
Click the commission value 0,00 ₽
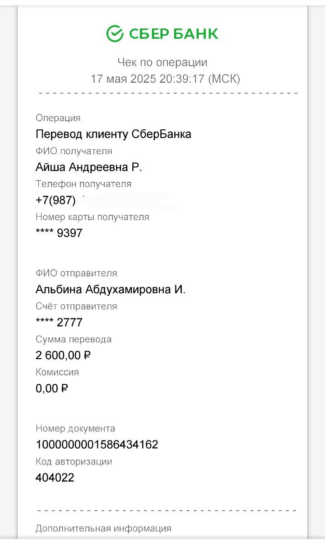52,389
